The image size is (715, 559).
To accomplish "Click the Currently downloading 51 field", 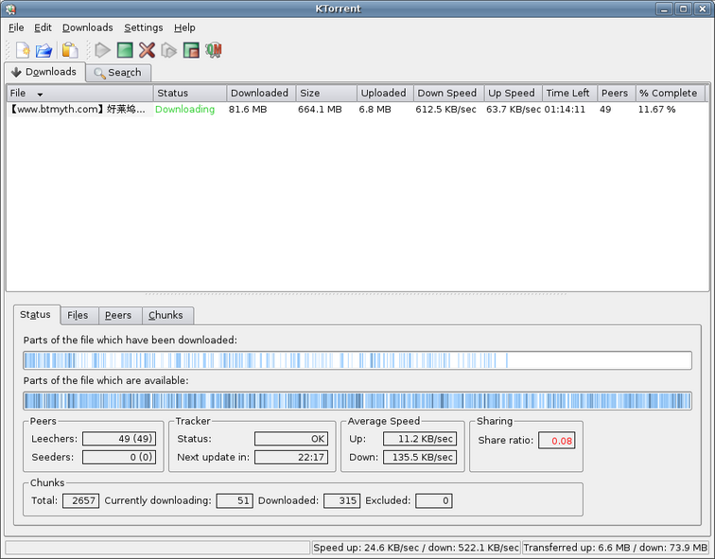I will pyautogui.click(x=235, y=500).
